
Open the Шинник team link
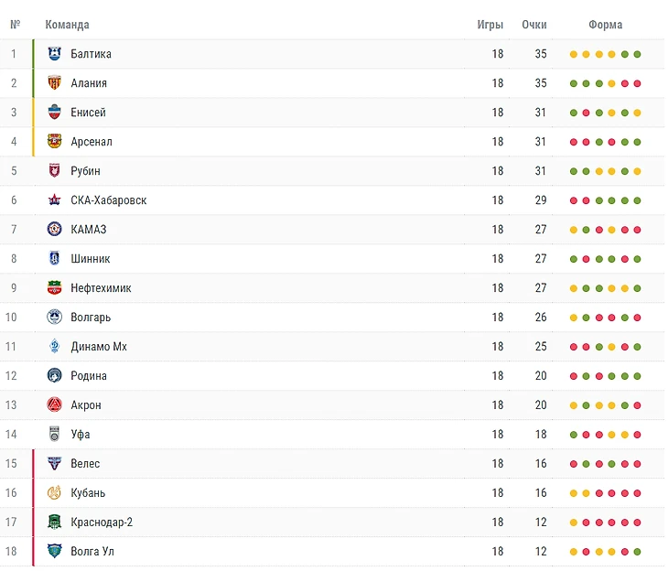click(90, 259)
